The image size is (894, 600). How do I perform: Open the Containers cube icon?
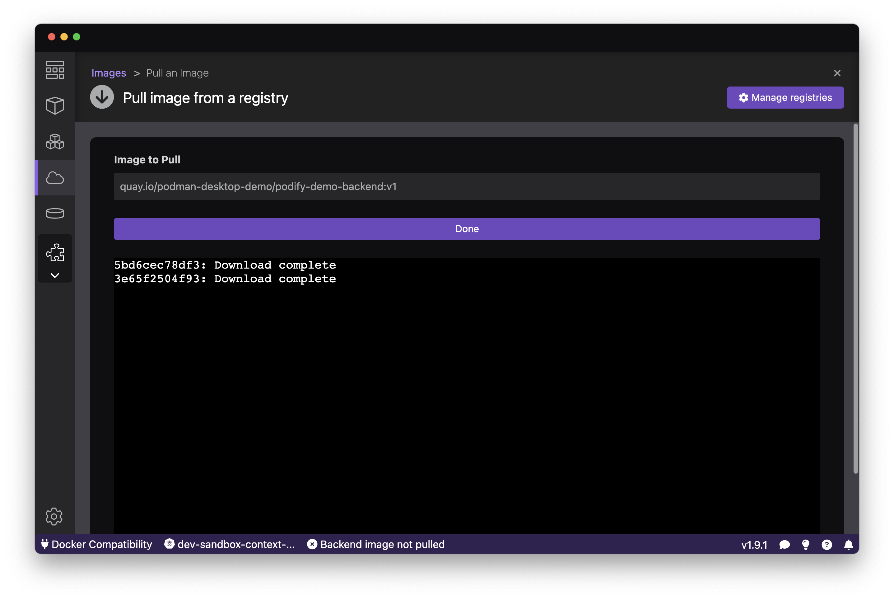coord(55,105)
